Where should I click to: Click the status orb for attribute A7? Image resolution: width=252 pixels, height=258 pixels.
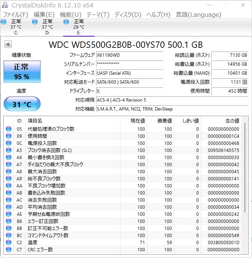[9, 164]
